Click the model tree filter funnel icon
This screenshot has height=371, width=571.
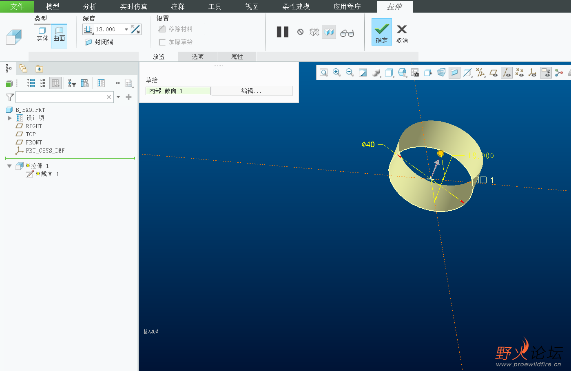[9, 97]
